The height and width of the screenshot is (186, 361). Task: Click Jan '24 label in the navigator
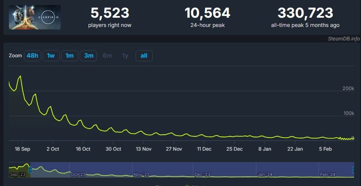(265, 175)
